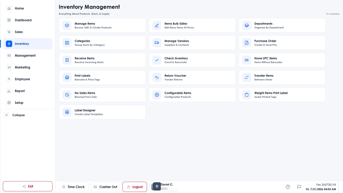Click 'Between stores' subtitle text
This screenshot has width=343, height=193.
pyautogui.click(x=263, y=80)
